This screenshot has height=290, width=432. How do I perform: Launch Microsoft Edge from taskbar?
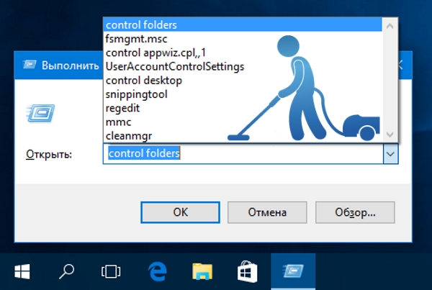156,271
